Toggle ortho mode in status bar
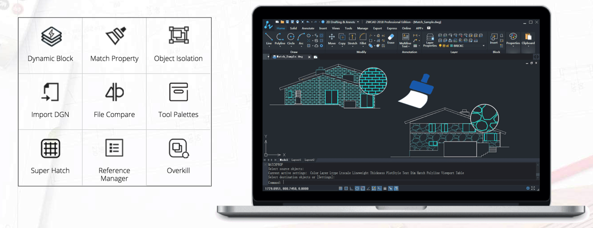The image size is (593, 228). click(351, 189)
